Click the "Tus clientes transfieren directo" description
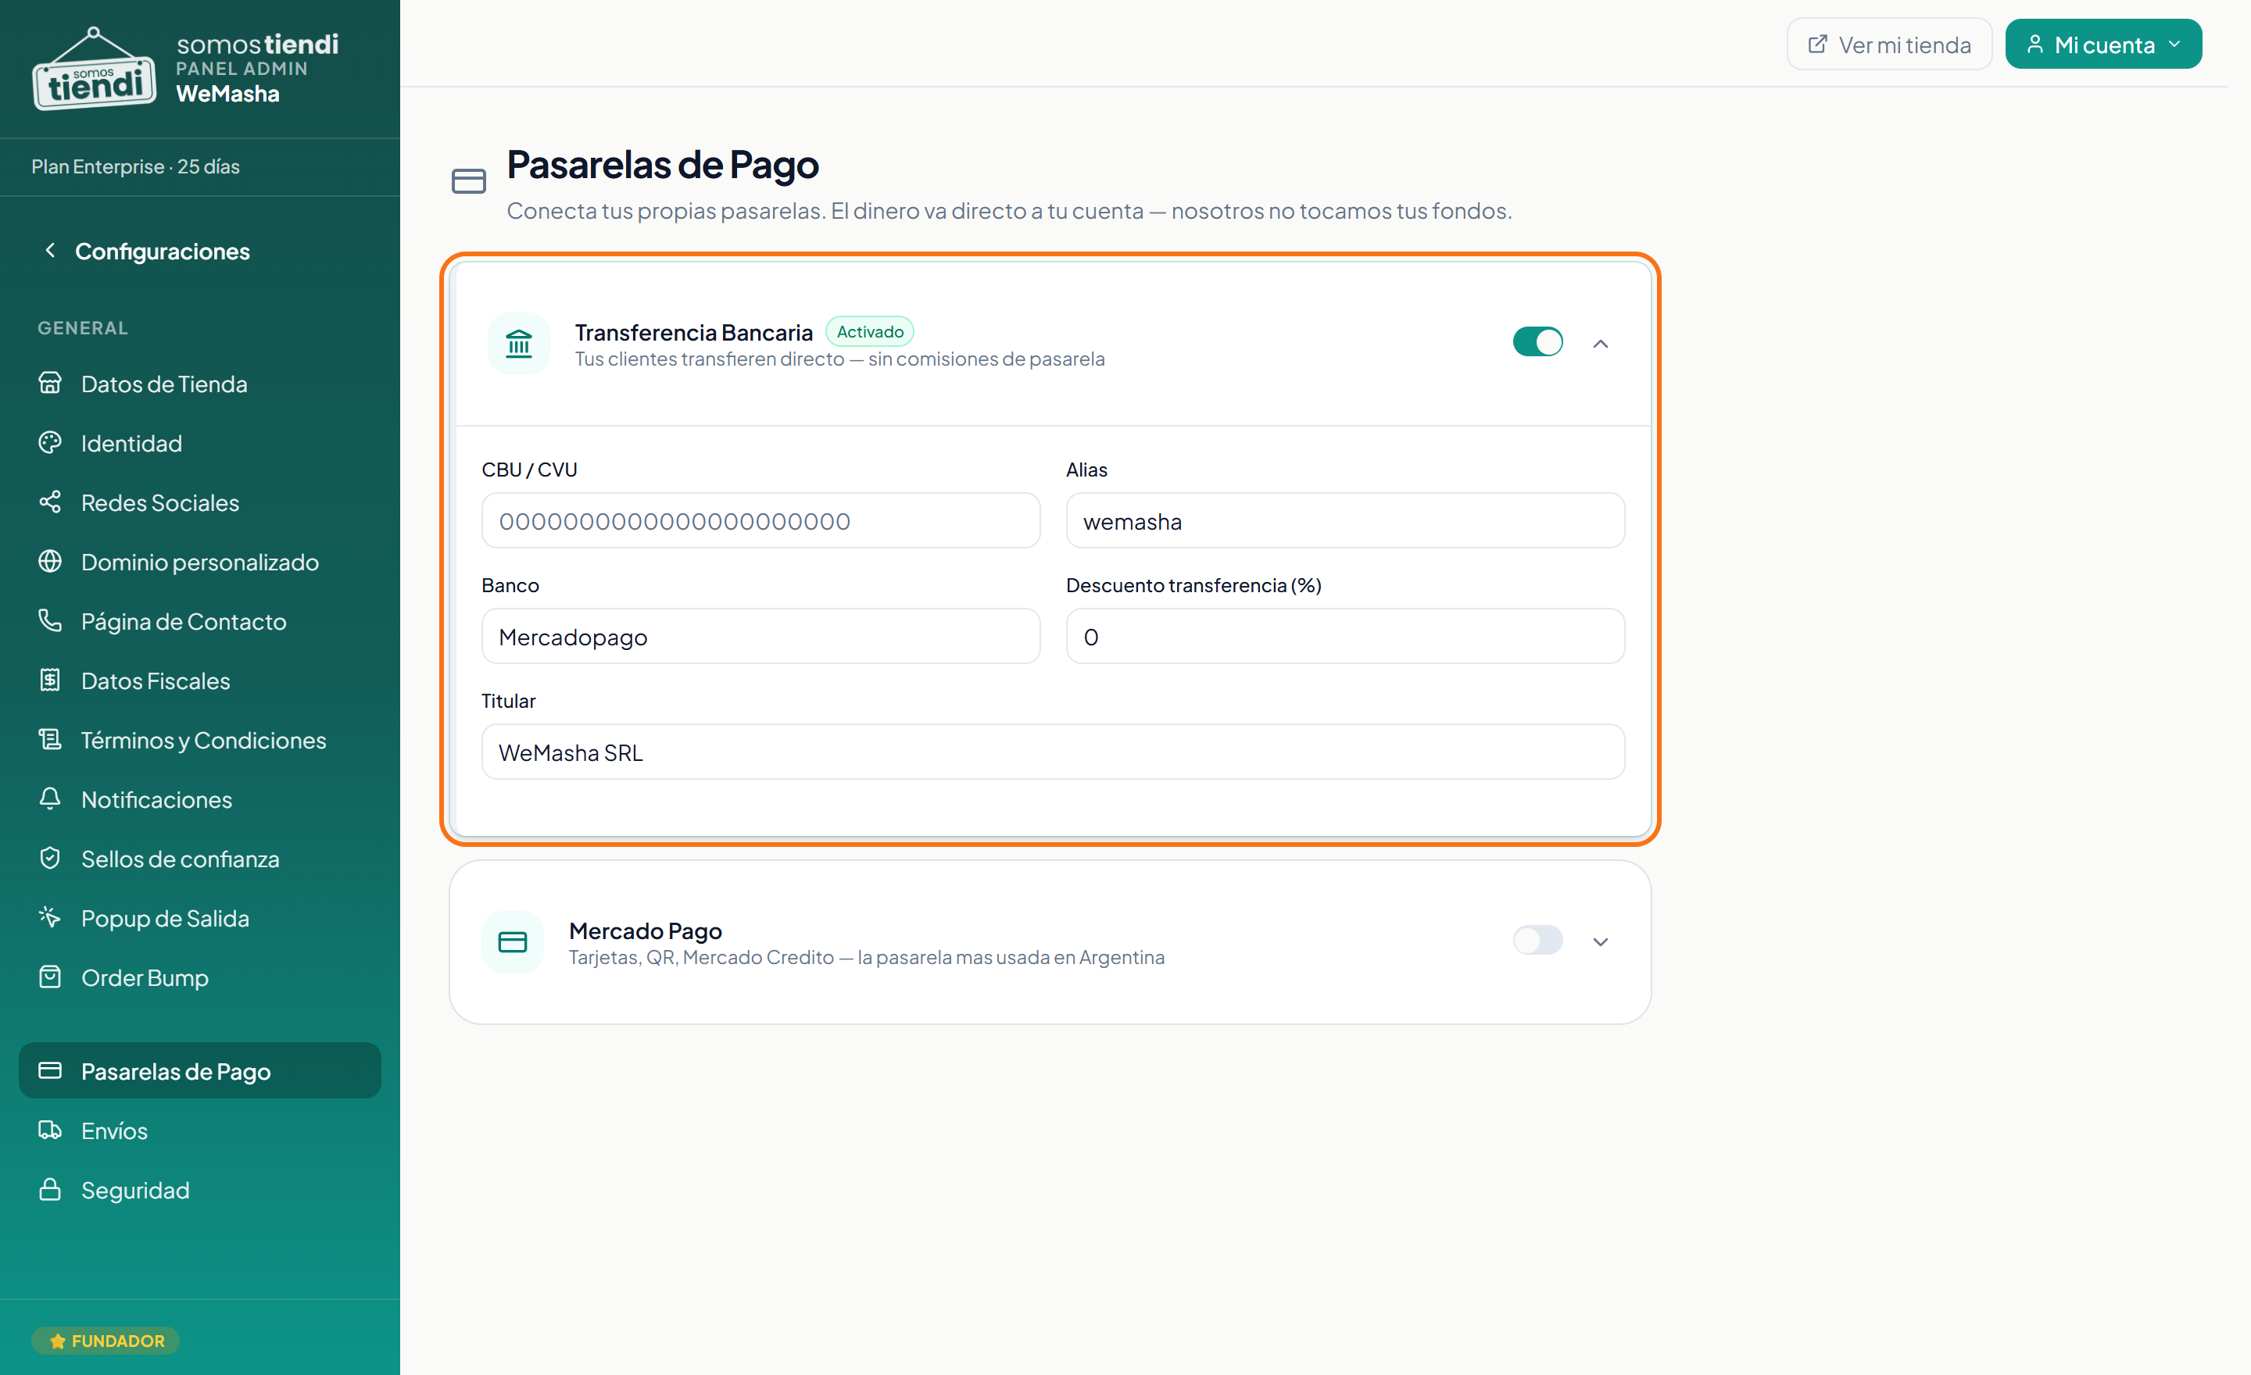The width and height of the screenshot is (2251, 1375). 839,359
